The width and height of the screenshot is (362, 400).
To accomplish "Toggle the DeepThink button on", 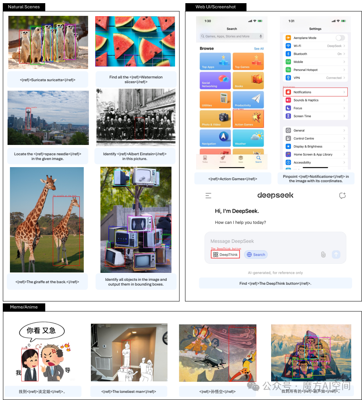I will tap(225, 255).
